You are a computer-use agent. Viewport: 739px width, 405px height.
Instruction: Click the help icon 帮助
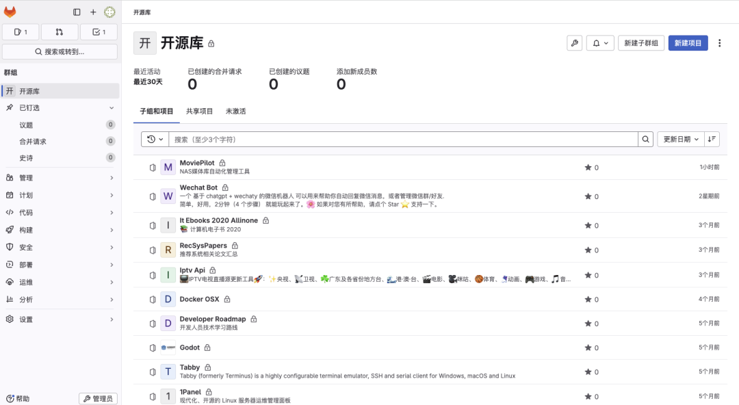click(17, 398)
